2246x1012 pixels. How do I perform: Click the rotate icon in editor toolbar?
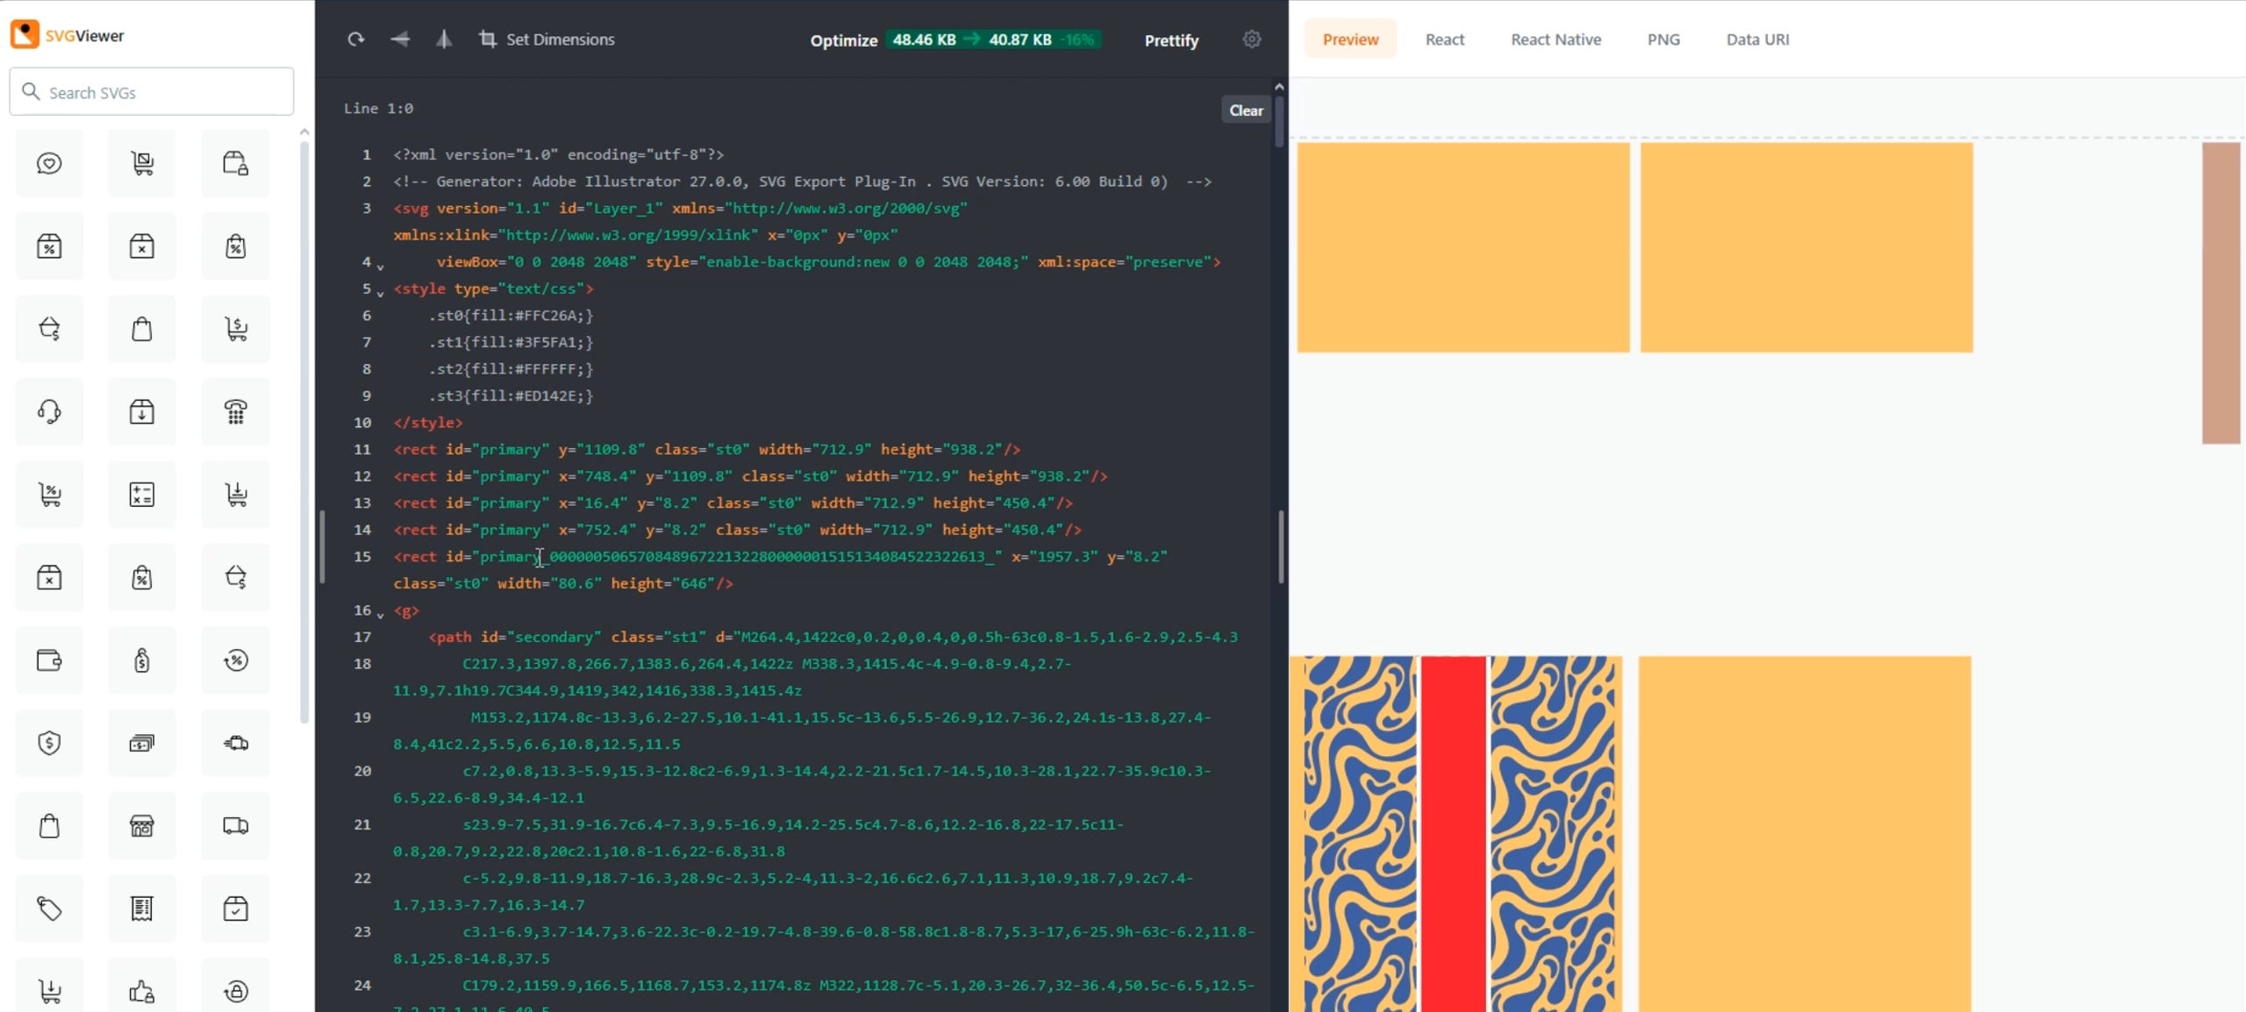[x=355, y=39]
